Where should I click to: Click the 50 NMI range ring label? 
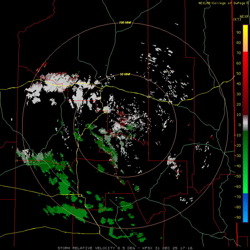pyautogui.click(x=125, y=74)
